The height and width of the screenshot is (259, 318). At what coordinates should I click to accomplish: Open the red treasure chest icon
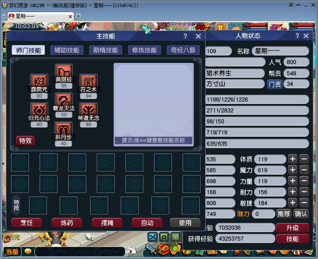pos(163,250)
